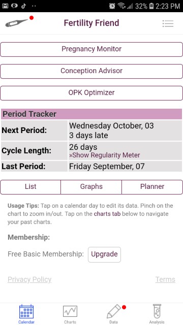Switch to Graphs view

tap(91, 187)
